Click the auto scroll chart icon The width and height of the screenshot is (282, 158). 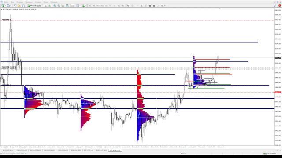pyautogui.click(x=63, y=6)
